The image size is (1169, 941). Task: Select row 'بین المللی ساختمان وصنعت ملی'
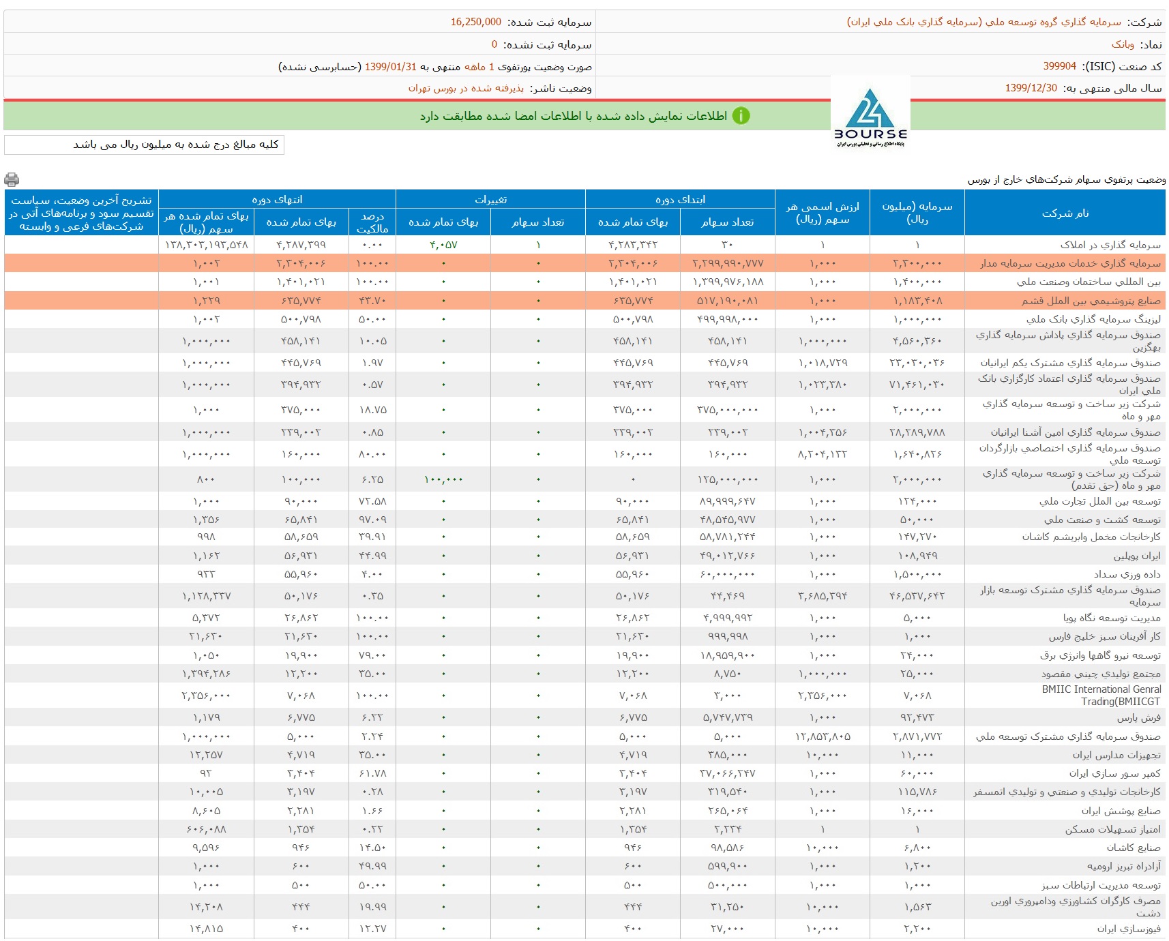pyautogui.click(x=585, y=282)
